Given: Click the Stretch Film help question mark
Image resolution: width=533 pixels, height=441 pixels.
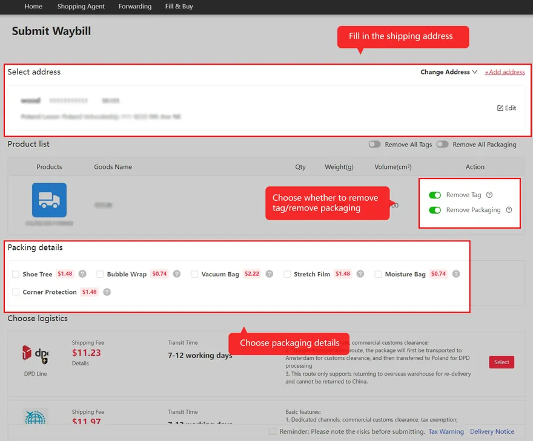Looking at the screenshot, I should tap(360, 274).
